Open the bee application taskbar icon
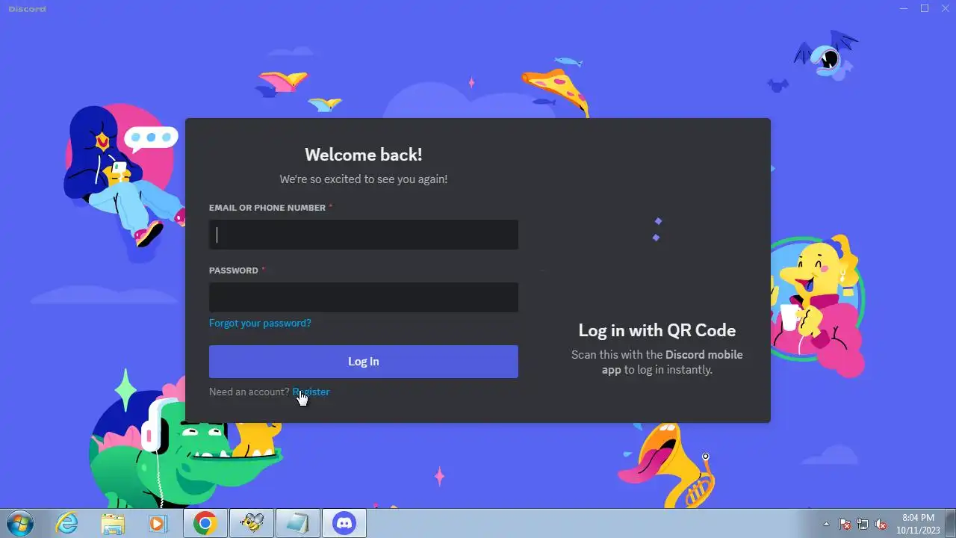The width and height of the screenshot is (956, 538). point(252,523)
